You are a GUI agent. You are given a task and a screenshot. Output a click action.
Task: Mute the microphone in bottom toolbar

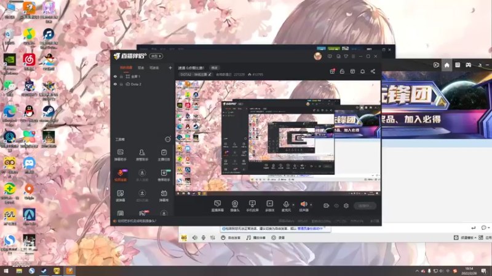pos(286,206)
